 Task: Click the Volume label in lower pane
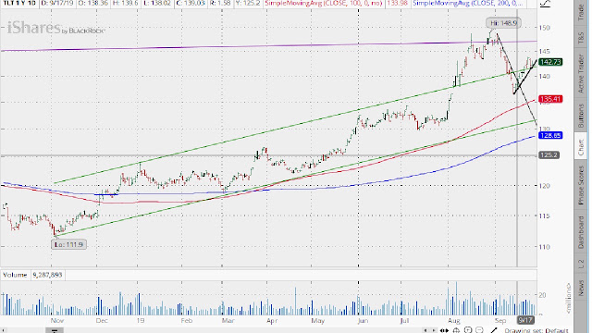pos(15,275)
